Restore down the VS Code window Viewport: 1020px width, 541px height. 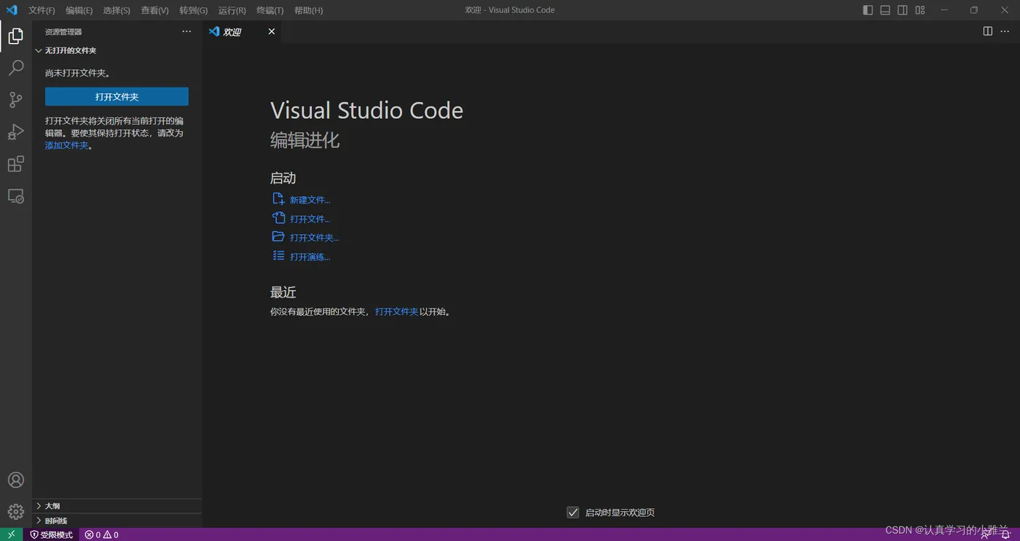tap(974, 10)
